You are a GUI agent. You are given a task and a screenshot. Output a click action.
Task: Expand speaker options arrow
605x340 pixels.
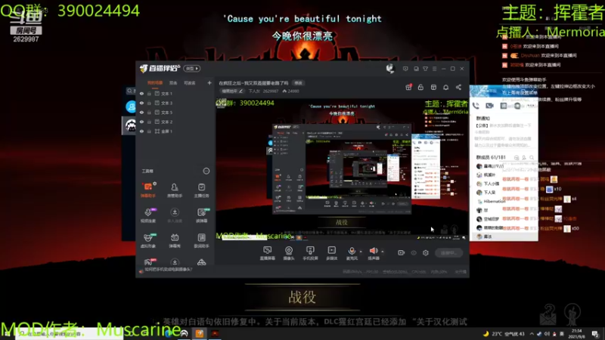click(383, 252)
